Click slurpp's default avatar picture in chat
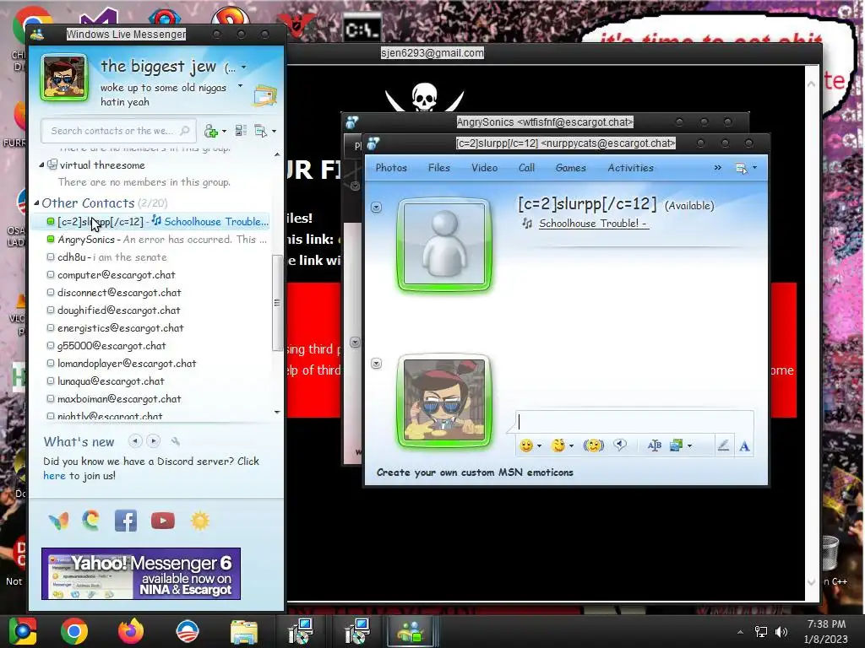The width and height of the screenshot is (865, 648). [x=444, y=244]
